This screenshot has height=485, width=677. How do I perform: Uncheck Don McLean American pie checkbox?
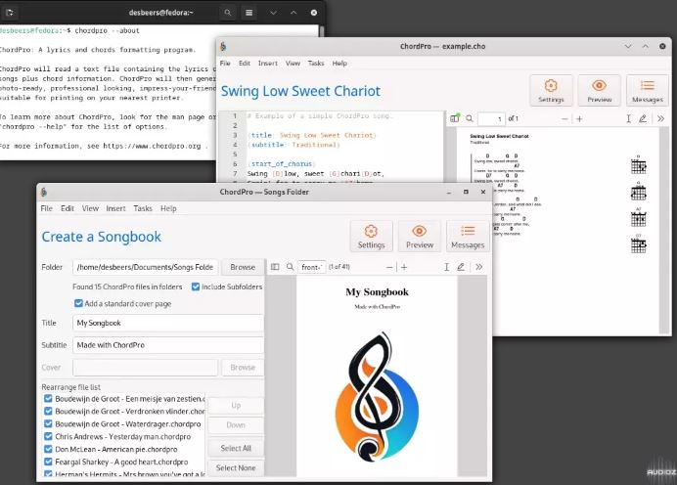pyautogui.click(x=48, y=449)
